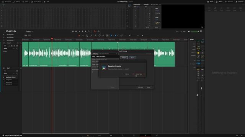Toggle the Mixer panel button
The height and width of the screenshot is (137, 245).
(210, 2)
